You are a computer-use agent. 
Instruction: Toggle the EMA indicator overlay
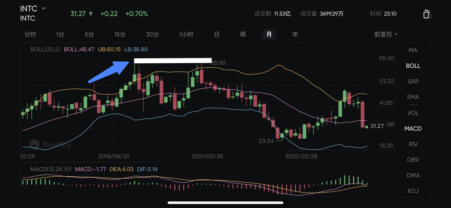tap(413, 97)
